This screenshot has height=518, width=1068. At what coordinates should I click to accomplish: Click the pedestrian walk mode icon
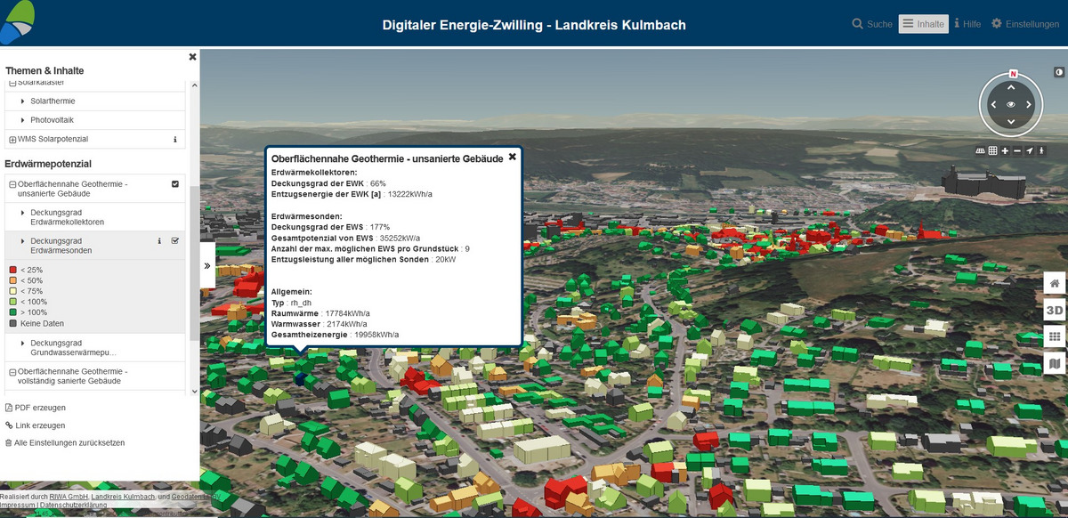[1042, 151]
